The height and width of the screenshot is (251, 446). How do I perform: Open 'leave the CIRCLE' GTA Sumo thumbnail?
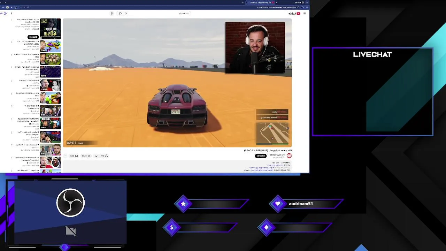tap(50, 46)
